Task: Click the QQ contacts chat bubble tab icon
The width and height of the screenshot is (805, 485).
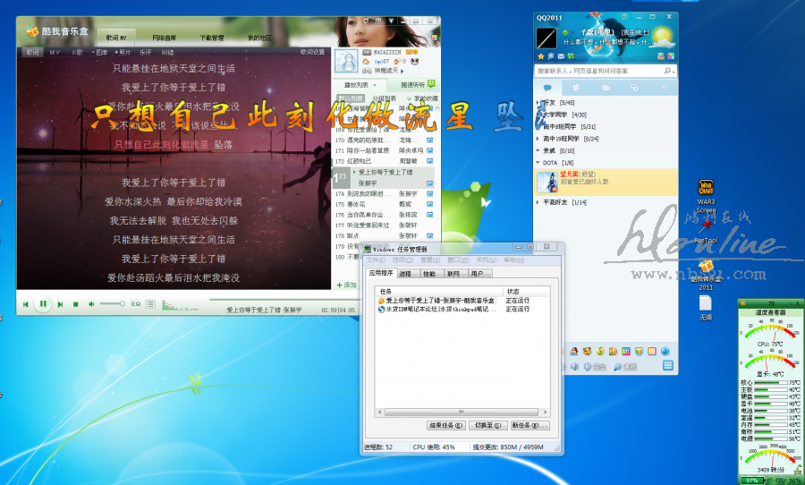Action: pos(547,88)
